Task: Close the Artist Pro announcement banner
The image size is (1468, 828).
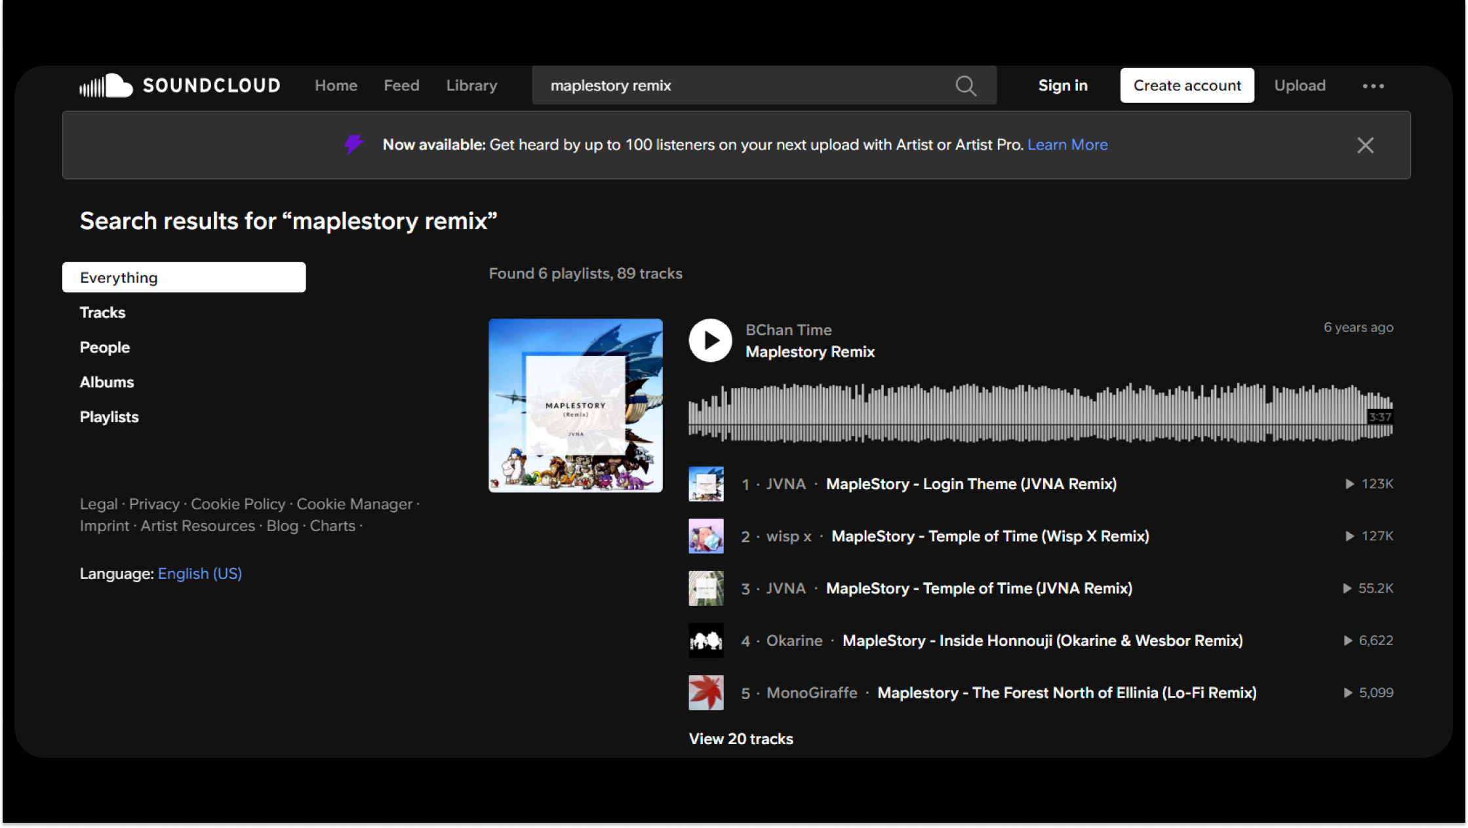Action: [1365, 145]
